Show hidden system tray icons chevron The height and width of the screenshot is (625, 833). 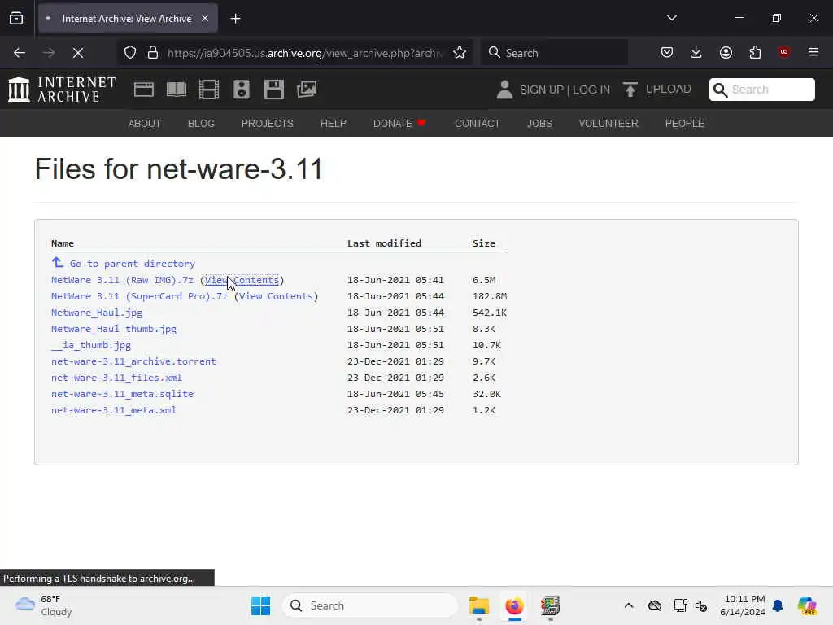[629, 605]
